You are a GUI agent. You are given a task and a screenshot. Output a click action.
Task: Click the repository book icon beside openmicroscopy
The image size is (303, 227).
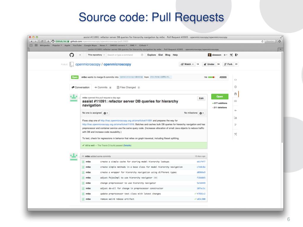point(72,64)
